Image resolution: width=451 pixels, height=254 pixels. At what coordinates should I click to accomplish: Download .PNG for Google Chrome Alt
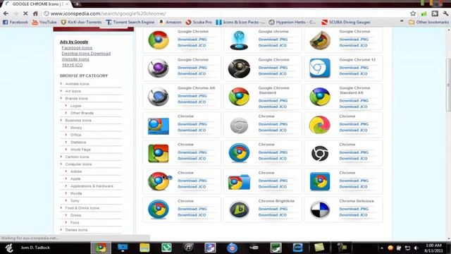point(192,96)
